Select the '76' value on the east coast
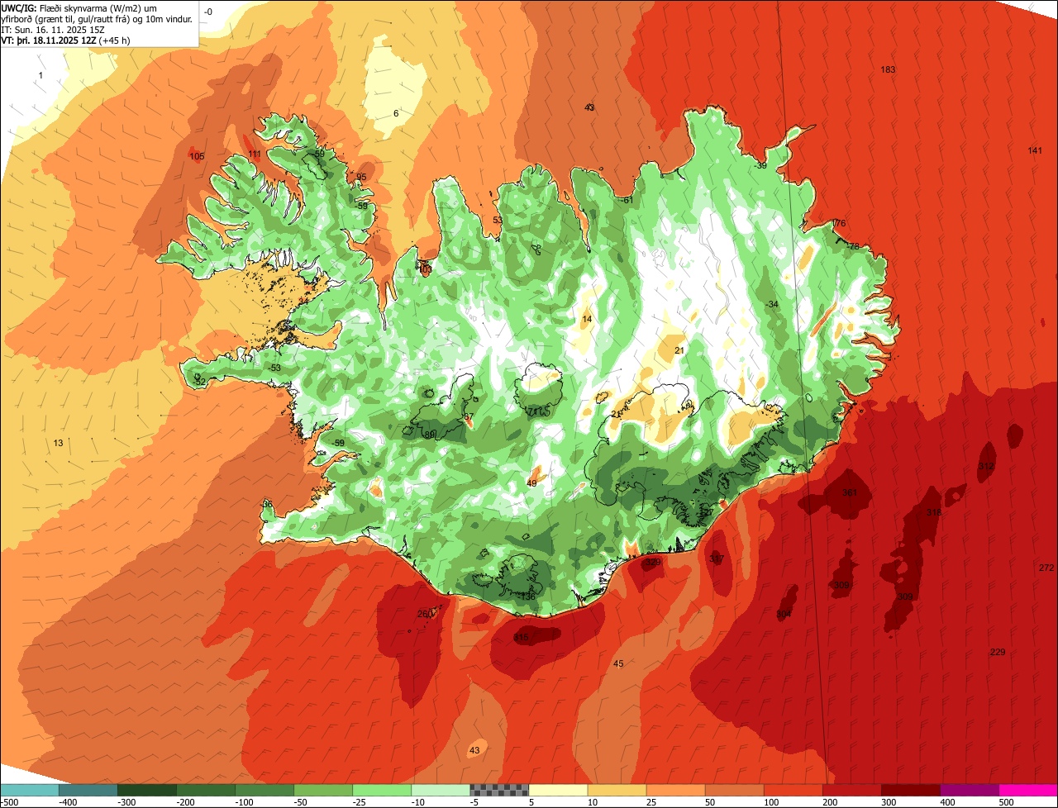Viewport: 1058px width, 808px height. [840, 224]
